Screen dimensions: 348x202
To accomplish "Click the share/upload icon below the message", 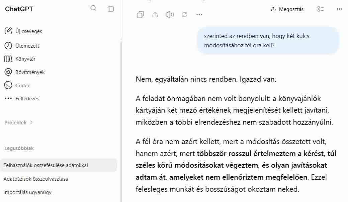I will point(155,15).
